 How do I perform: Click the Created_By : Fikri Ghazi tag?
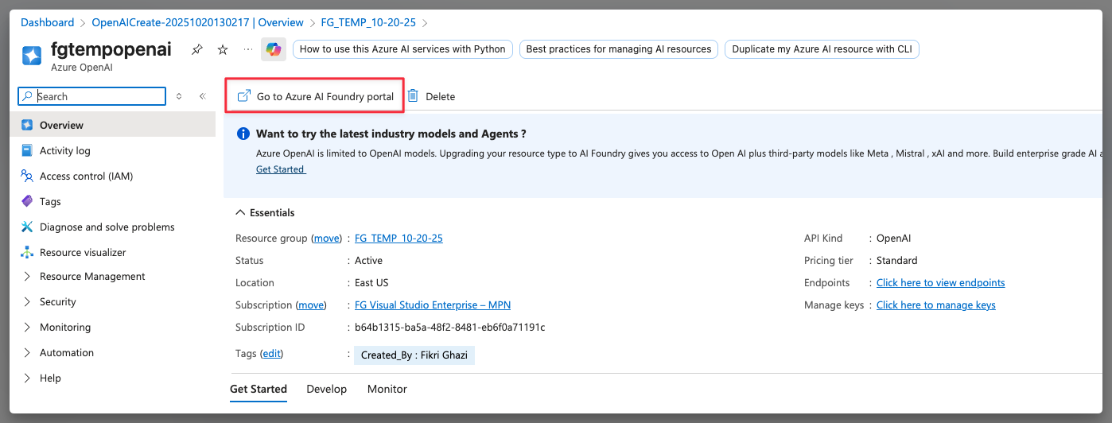point(414,355)
